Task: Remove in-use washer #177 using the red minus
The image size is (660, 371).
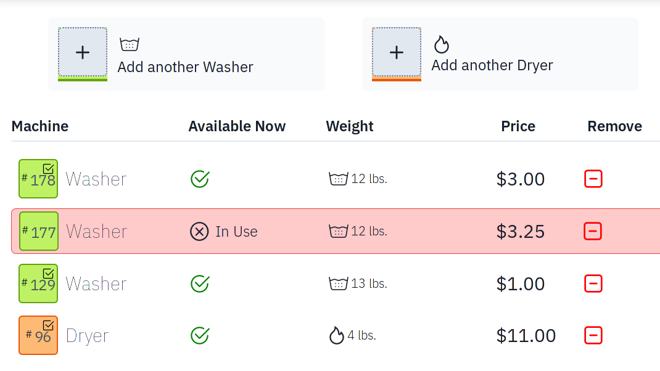Action: point(593,231)
